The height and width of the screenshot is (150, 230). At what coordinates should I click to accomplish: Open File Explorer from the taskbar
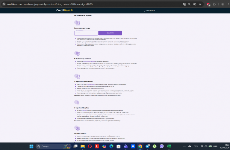click(83, 146)
